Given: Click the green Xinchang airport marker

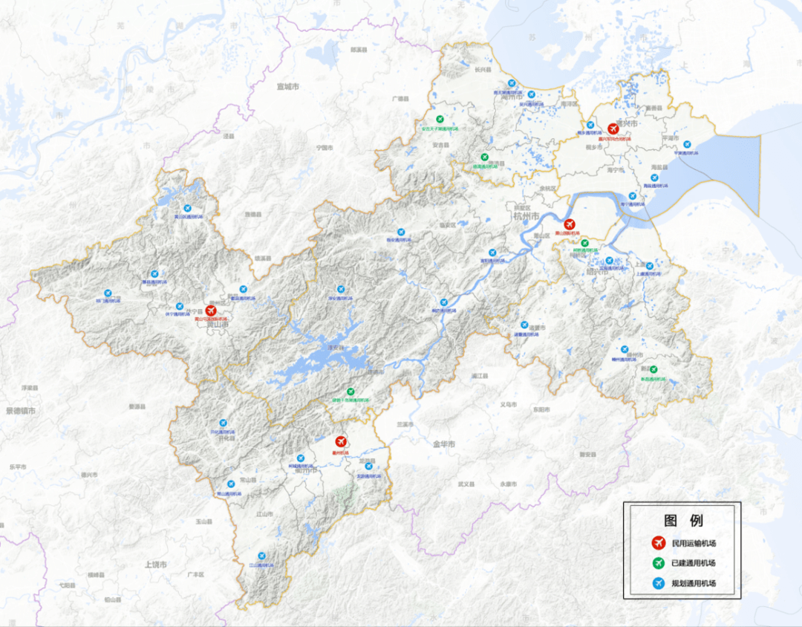Looking at the screenshot, I should (653, 369).
